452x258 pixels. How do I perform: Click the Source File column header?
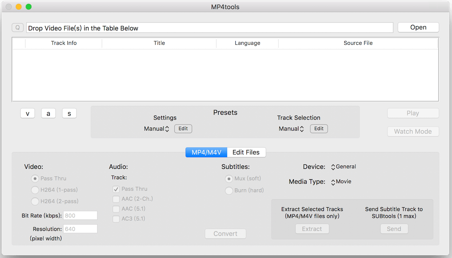pyautogui.click(x=358, y=43)
